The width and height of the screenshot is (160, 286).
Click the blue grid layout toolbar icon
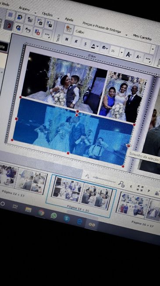click(11, 15)
